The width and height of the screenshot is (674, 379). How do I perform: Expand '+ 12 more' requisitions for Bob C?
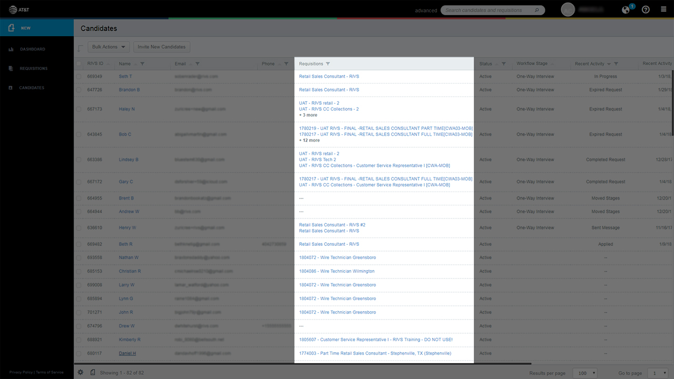pos(309,141)
